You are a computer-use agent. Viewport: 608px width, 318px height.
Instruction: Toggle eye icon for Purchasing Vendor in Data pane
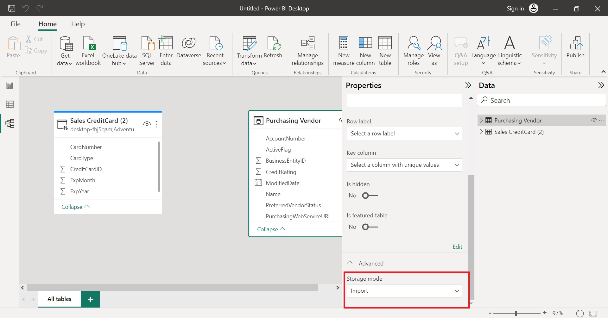tap(594, 120)
